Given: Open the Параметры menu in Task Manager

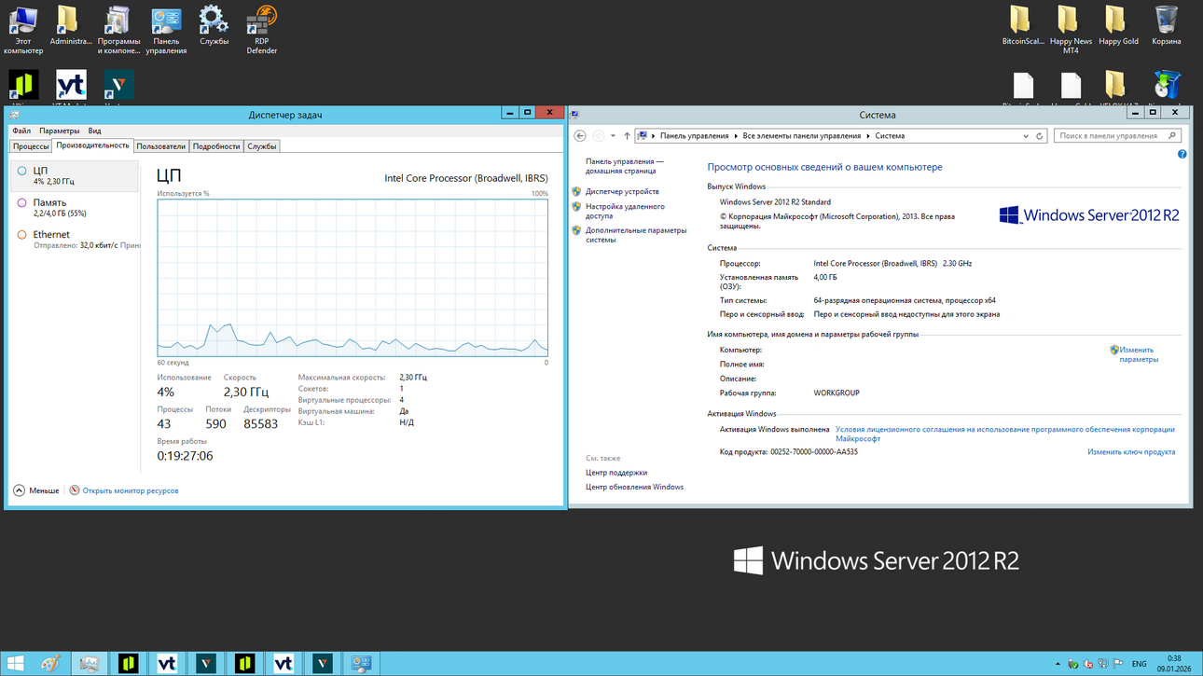Looking at the screenshot, I should (60, 131).
